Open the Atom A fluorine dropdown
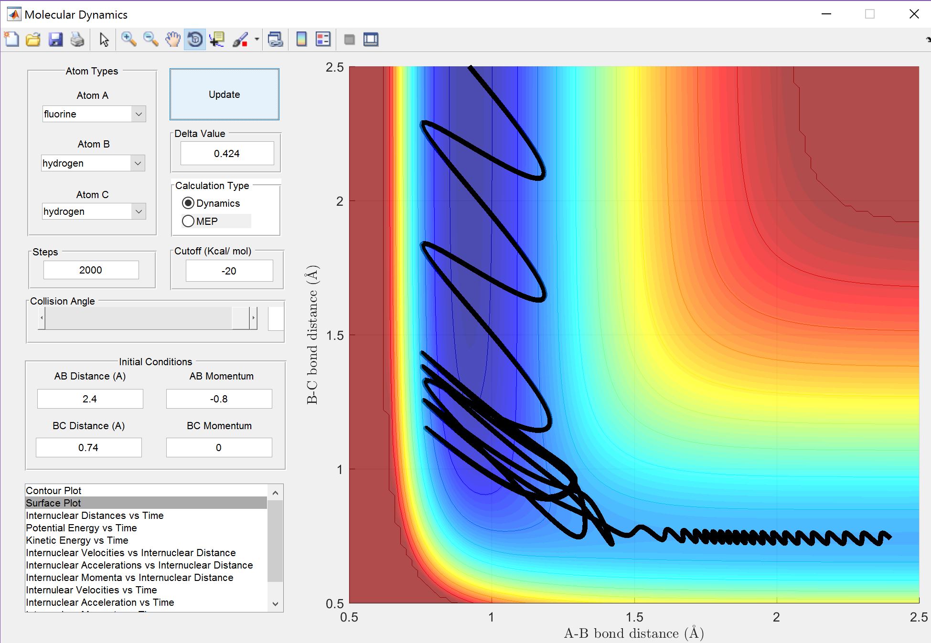This screenshot has height=643, width=931. coord(139,114)
